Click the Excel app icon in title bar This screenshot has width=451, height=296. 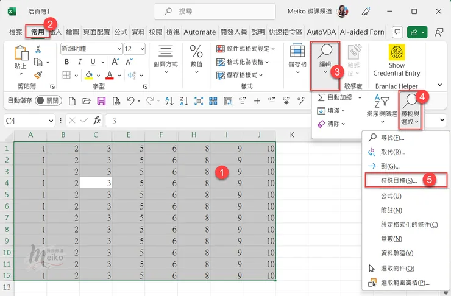[12, 12]
